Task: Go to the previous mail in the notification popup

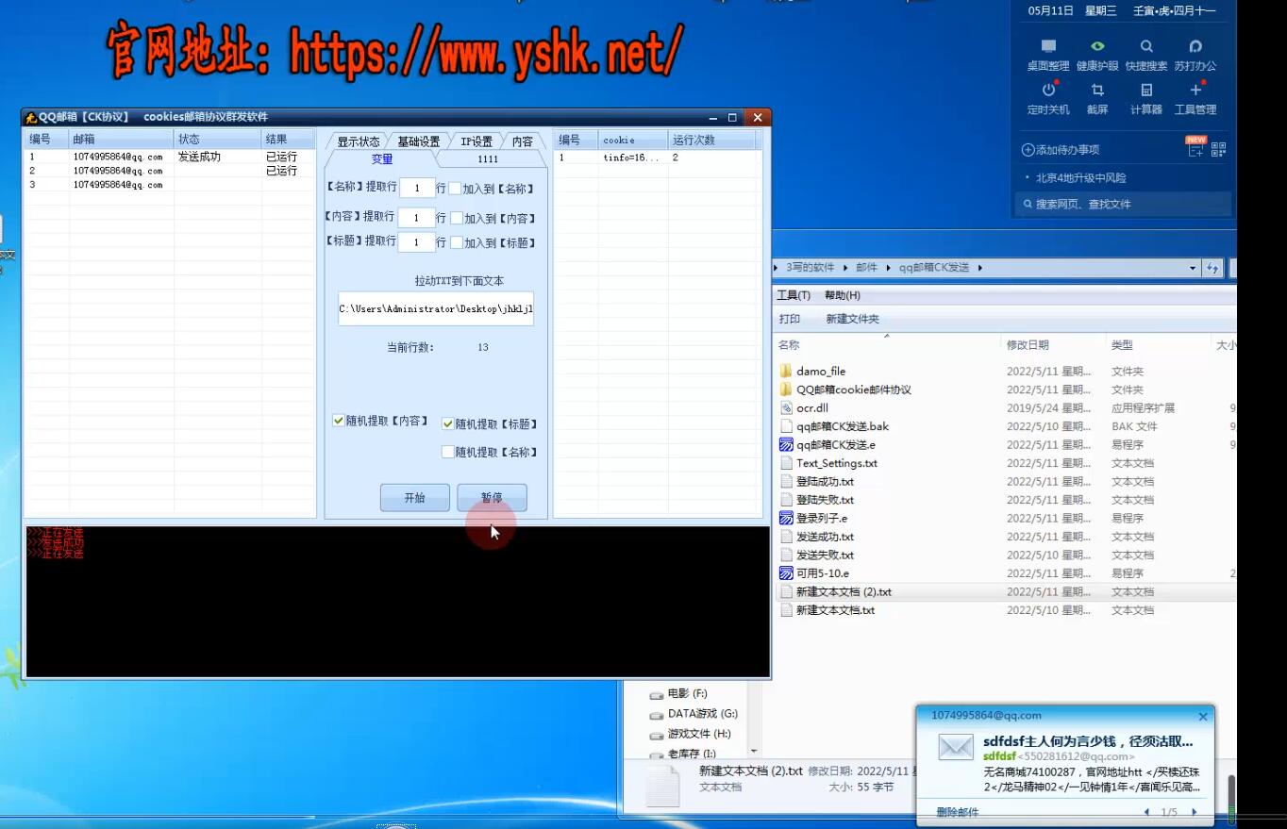Action: click(1146, 812)
